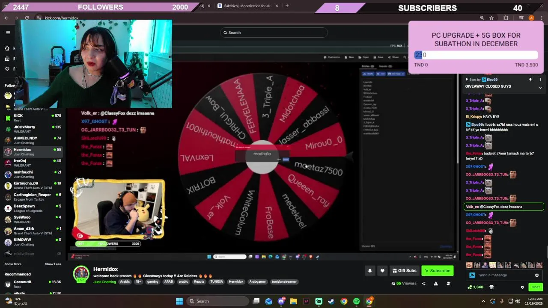Collapse followed list with Show Less
This screenshot has width=548, height=308.
click(x=53, y=264)
